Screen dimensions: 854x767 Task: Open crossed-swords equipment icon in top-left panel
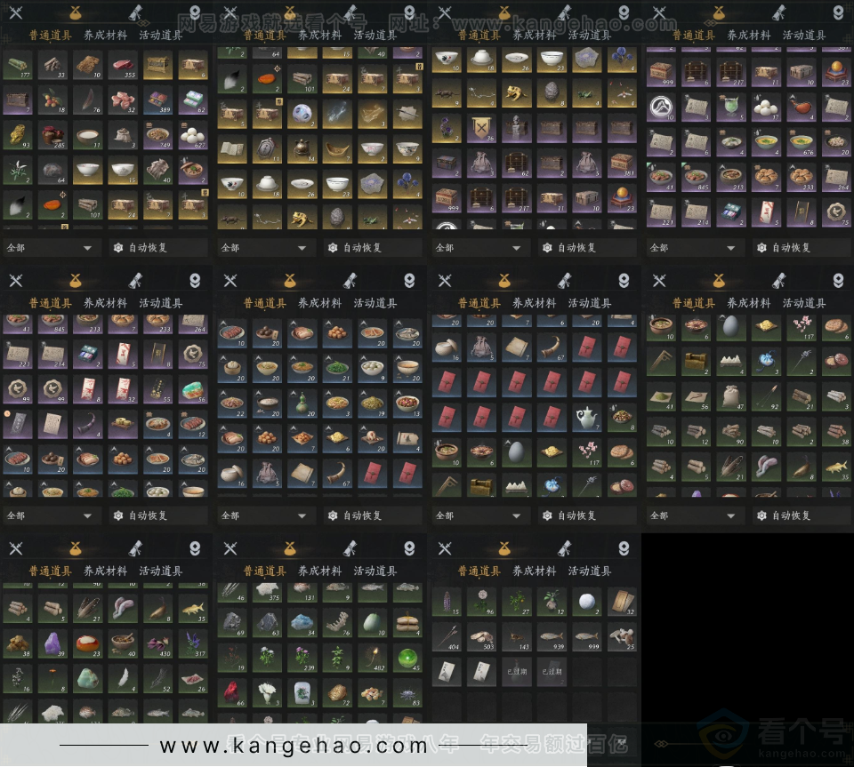click(16, 12)
